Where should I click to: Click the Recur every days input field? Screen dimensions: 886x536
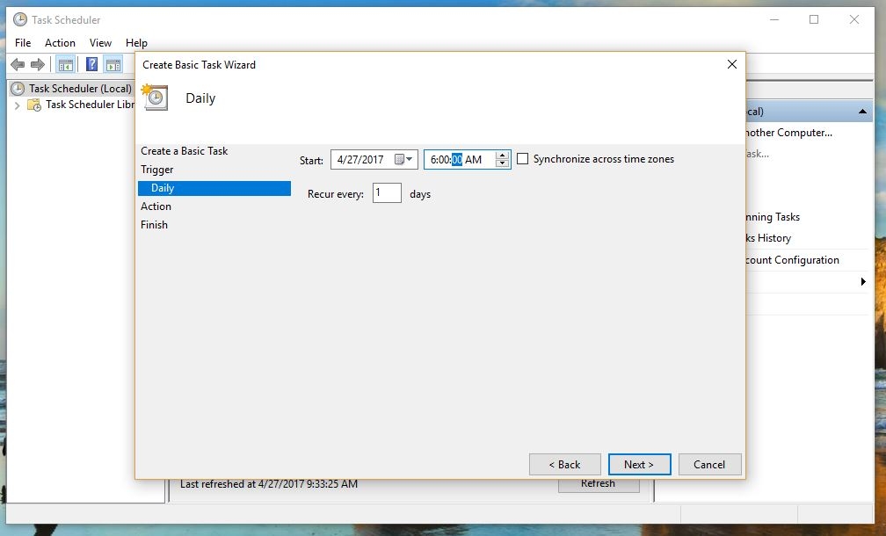[x=387, y=193]
